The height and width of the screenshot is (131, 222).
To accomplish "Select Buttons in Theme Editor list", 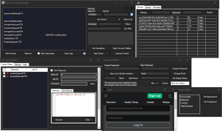I will pyautogui.click(x=184, y=100).
